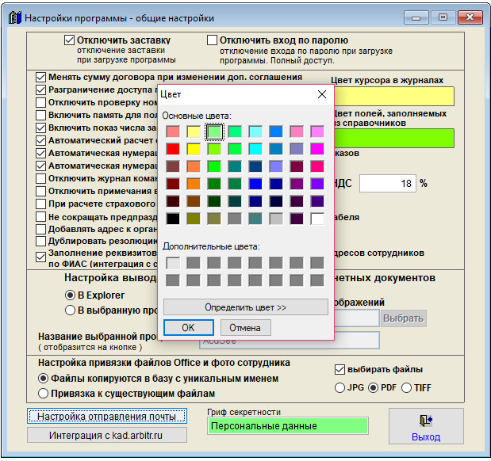This screenshot has height=461, width=491.
Task: Select the JPG file format option
Action: click(340, 387)
